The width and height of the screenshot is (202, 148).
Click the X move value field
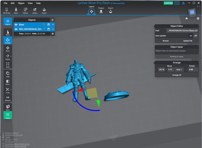[161, 69]
